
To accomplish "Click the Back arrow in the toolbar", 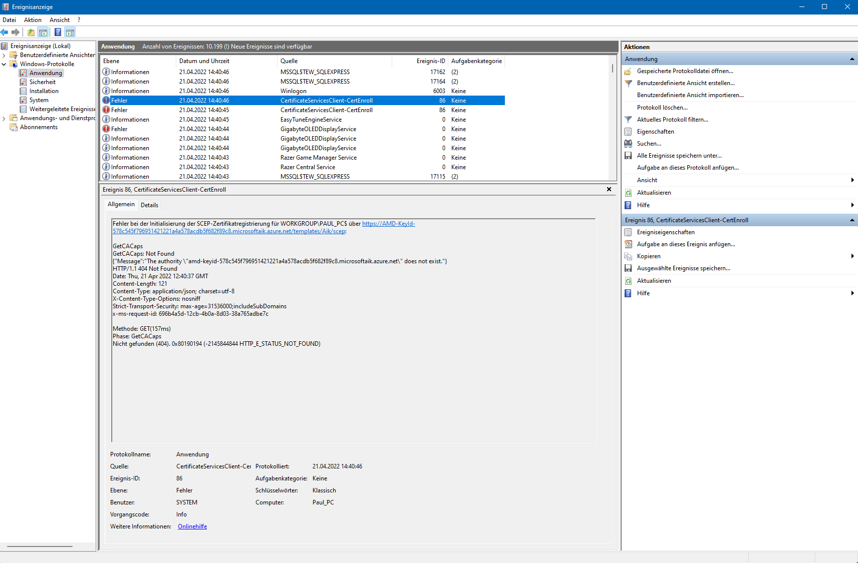I will 5,33.
